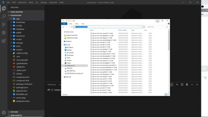
Task: Open composer.json in VS Code explorer
Action: [x=23, y=77]
